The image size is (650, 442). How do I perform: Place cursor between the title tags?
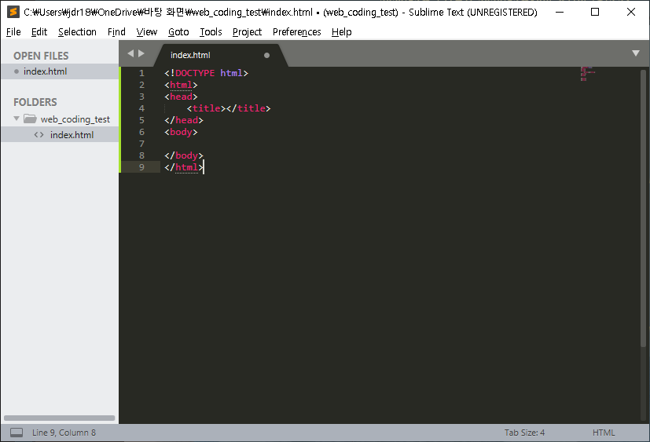pos(226,108)
